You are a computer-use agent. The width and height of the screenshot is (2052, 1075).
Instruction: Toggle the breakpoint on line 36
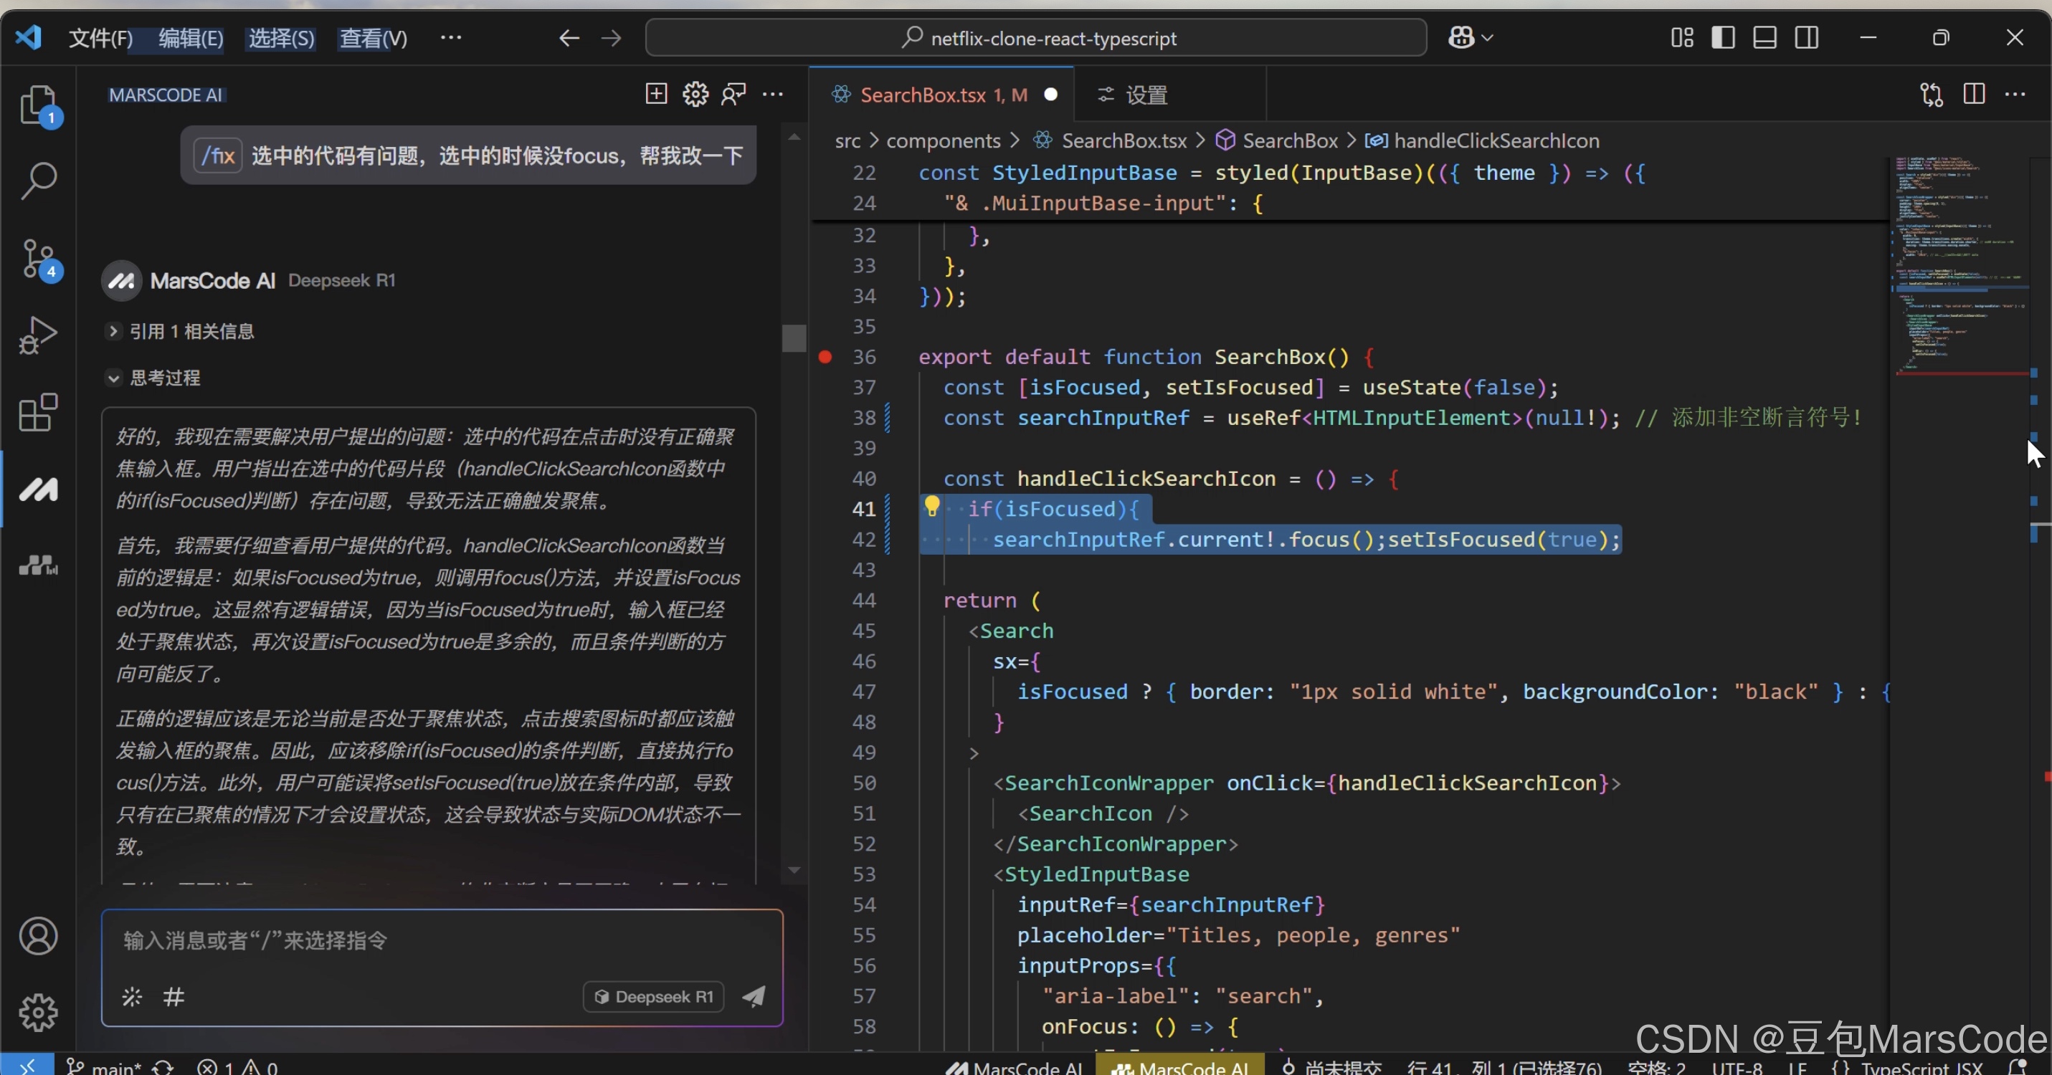(x=825, y=357)
